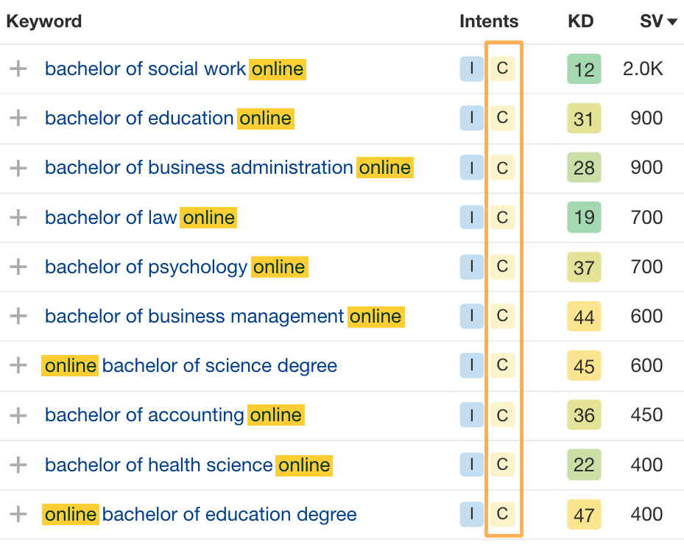Image resolution: width=684 pixels, height=545 pixels.
Task: Click the plus icon beside 'online bachelor of education degree'
Action: pyautogui.click(x=18, y=514)
